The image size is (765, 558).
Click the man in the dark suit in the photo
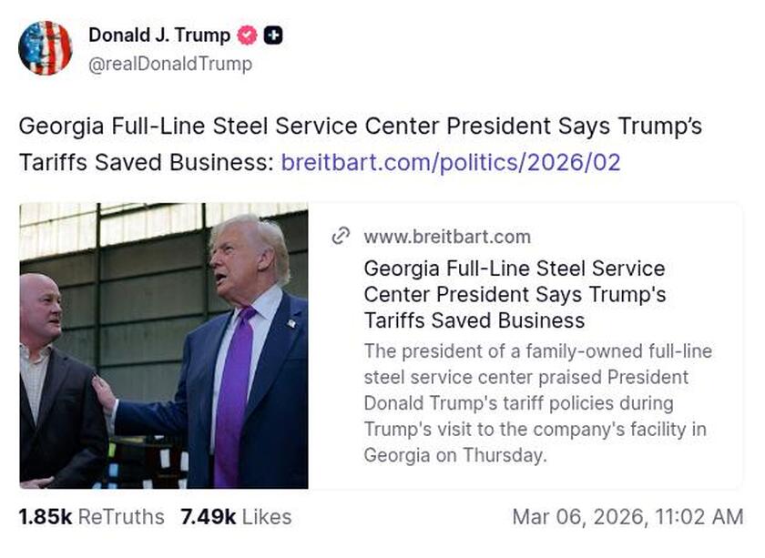click(x=55, y=382)
